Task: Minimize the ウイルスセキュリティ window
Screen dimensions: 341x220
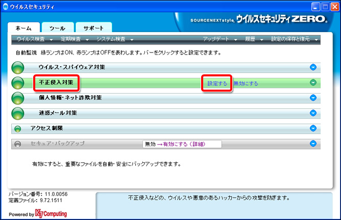Action: 315,7
